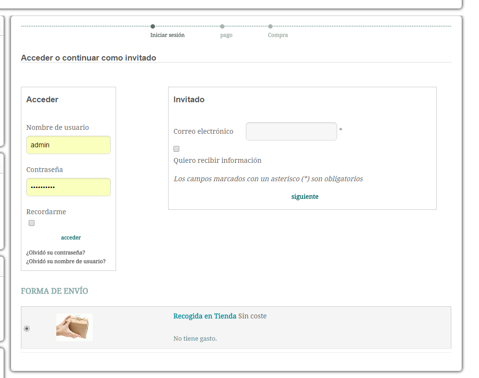Go to the pago step label
479x378 pixels.
point(226,35)
